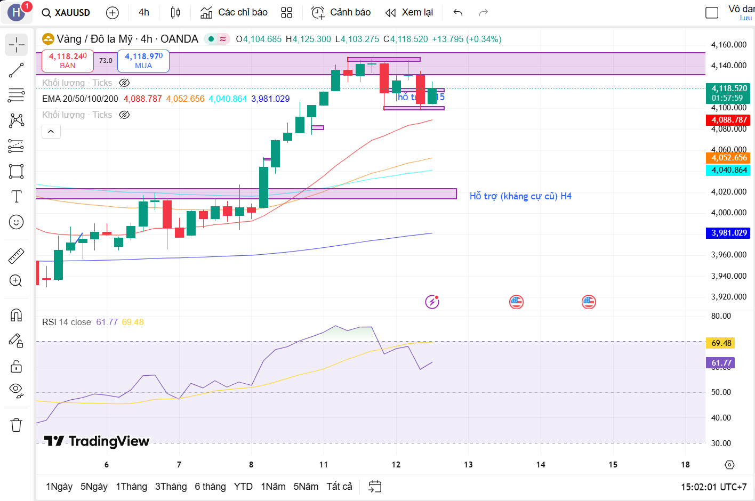Select the trend line drawing tool
Image resolution: width=755 pixels, height=501 pixels.
point(17,70)
